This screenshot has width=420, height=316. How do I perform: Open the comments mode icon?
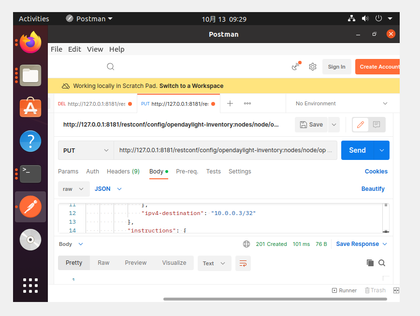[x=377, y=125]
